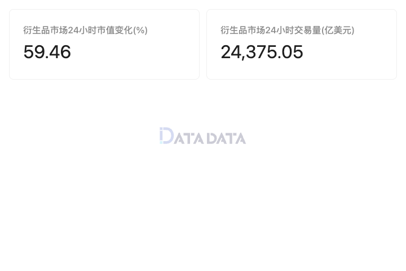406x271 pixels.
Task: Open the market cap change card
Action: [104, 45]
